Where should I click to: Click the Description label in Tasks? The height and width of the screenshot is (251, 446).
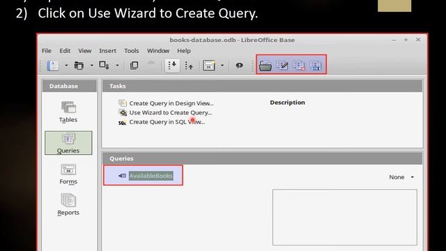tap(287, 102)
